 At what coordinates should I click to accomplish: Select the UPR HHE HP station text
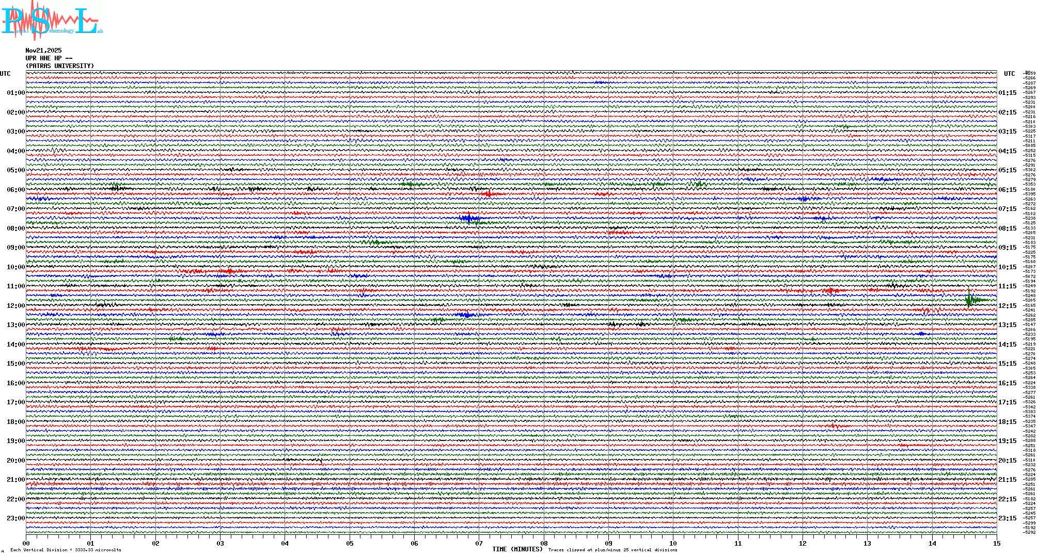click(x=49, y=58)
